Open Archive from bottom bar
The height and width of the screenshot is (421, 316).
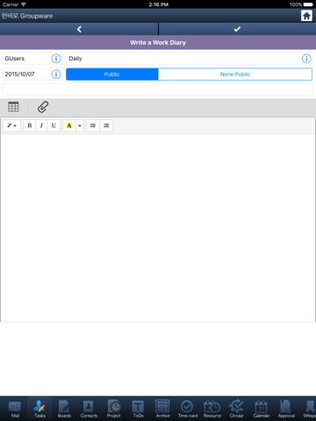point(162,409)
